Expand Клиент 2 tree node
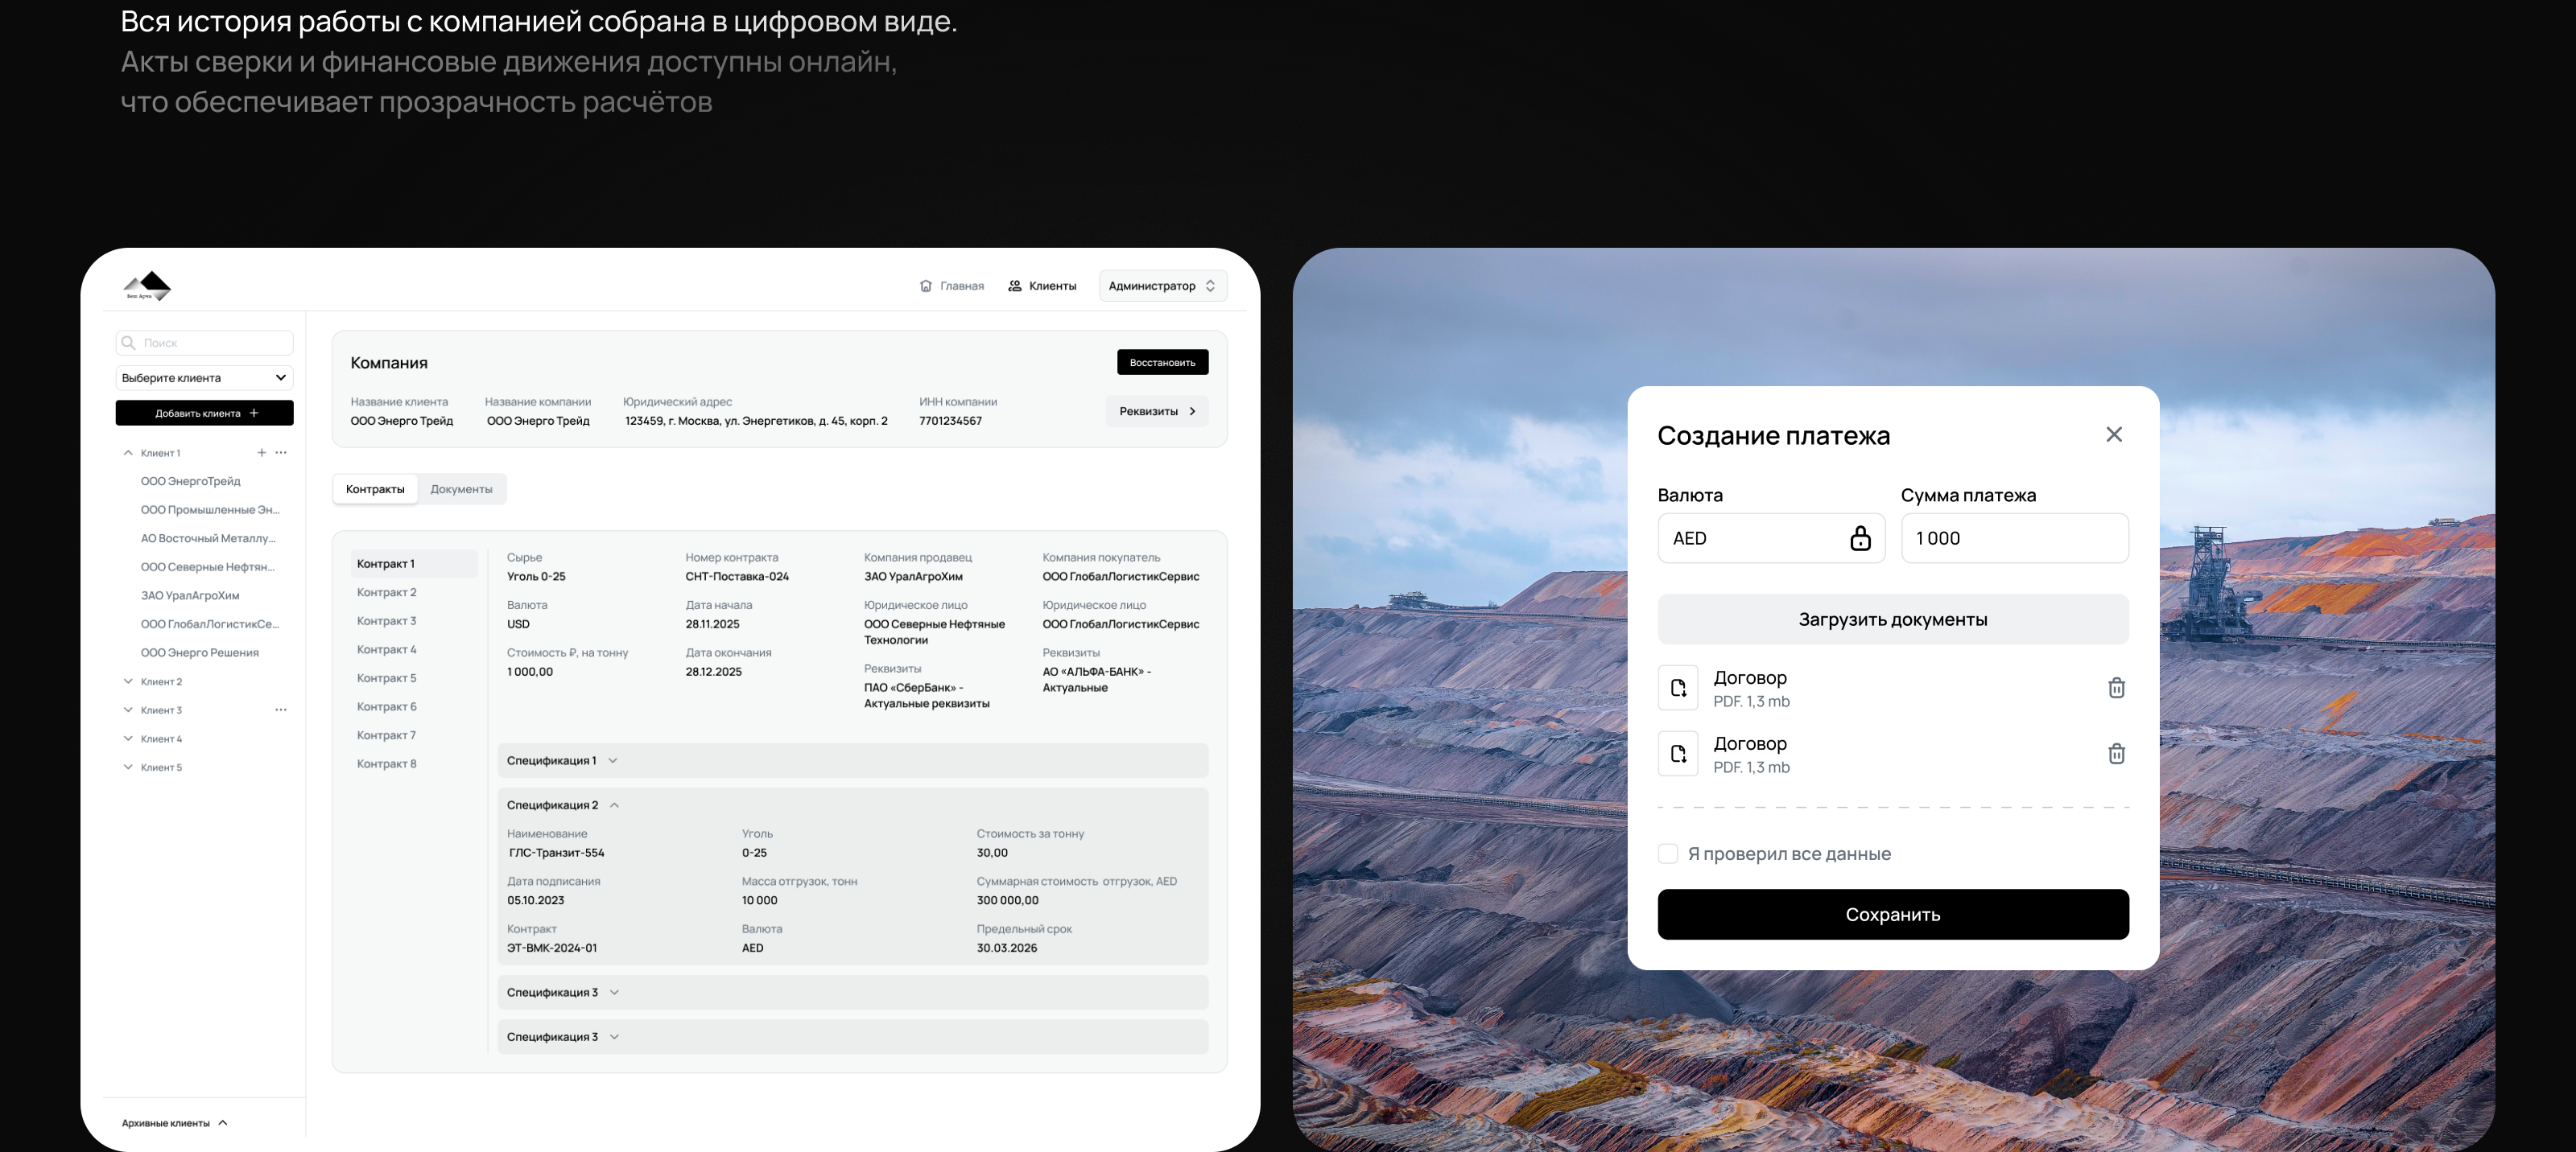This screenshot has height=1152, width=2576. pyautogui.click(x=128, y=681)
